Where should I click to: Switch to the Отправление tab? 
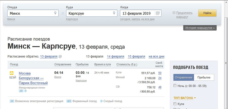coord(184,78)
